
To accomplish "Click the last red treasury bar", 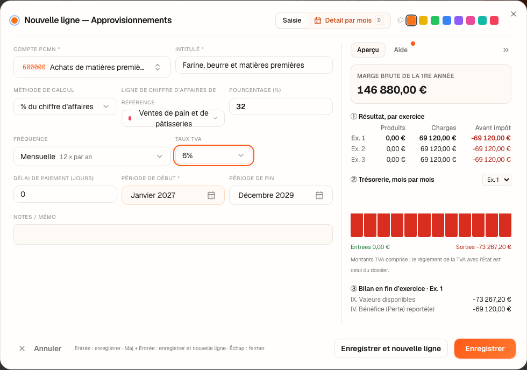I will (x=505, y=225).
